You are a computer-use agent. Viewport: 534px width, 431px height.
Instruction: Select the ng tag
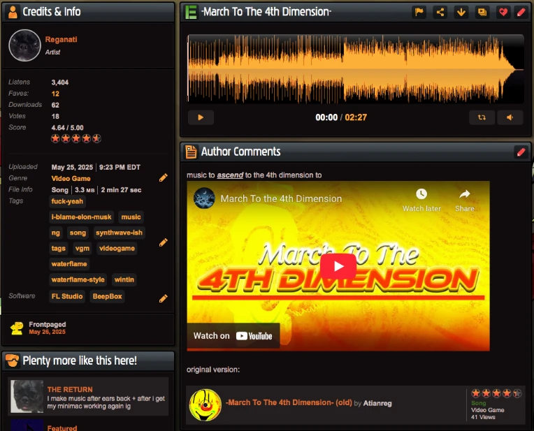(56, 233)
